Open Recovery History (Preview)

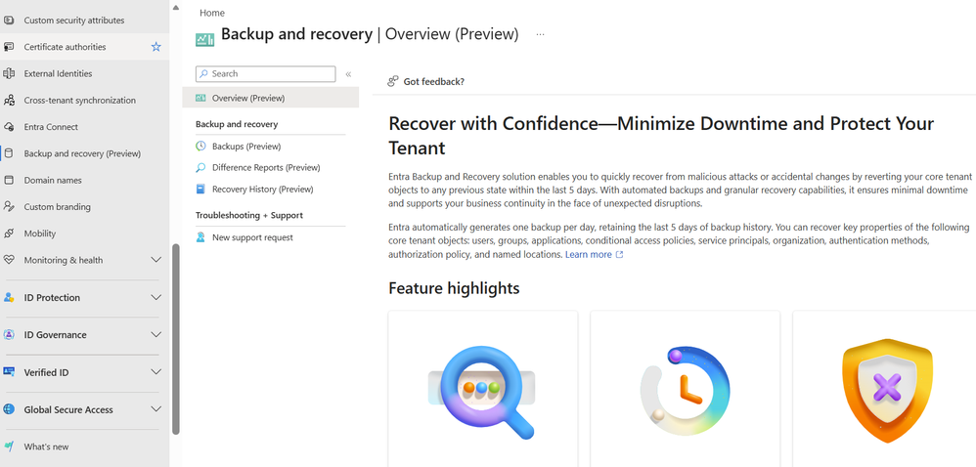[263, 189]
